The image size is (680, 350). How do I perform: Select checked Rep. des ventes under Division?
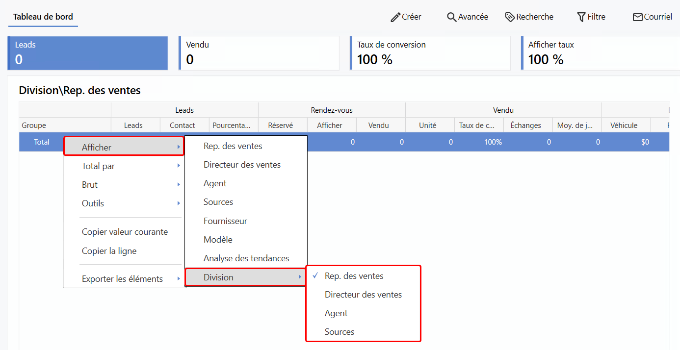354,276
